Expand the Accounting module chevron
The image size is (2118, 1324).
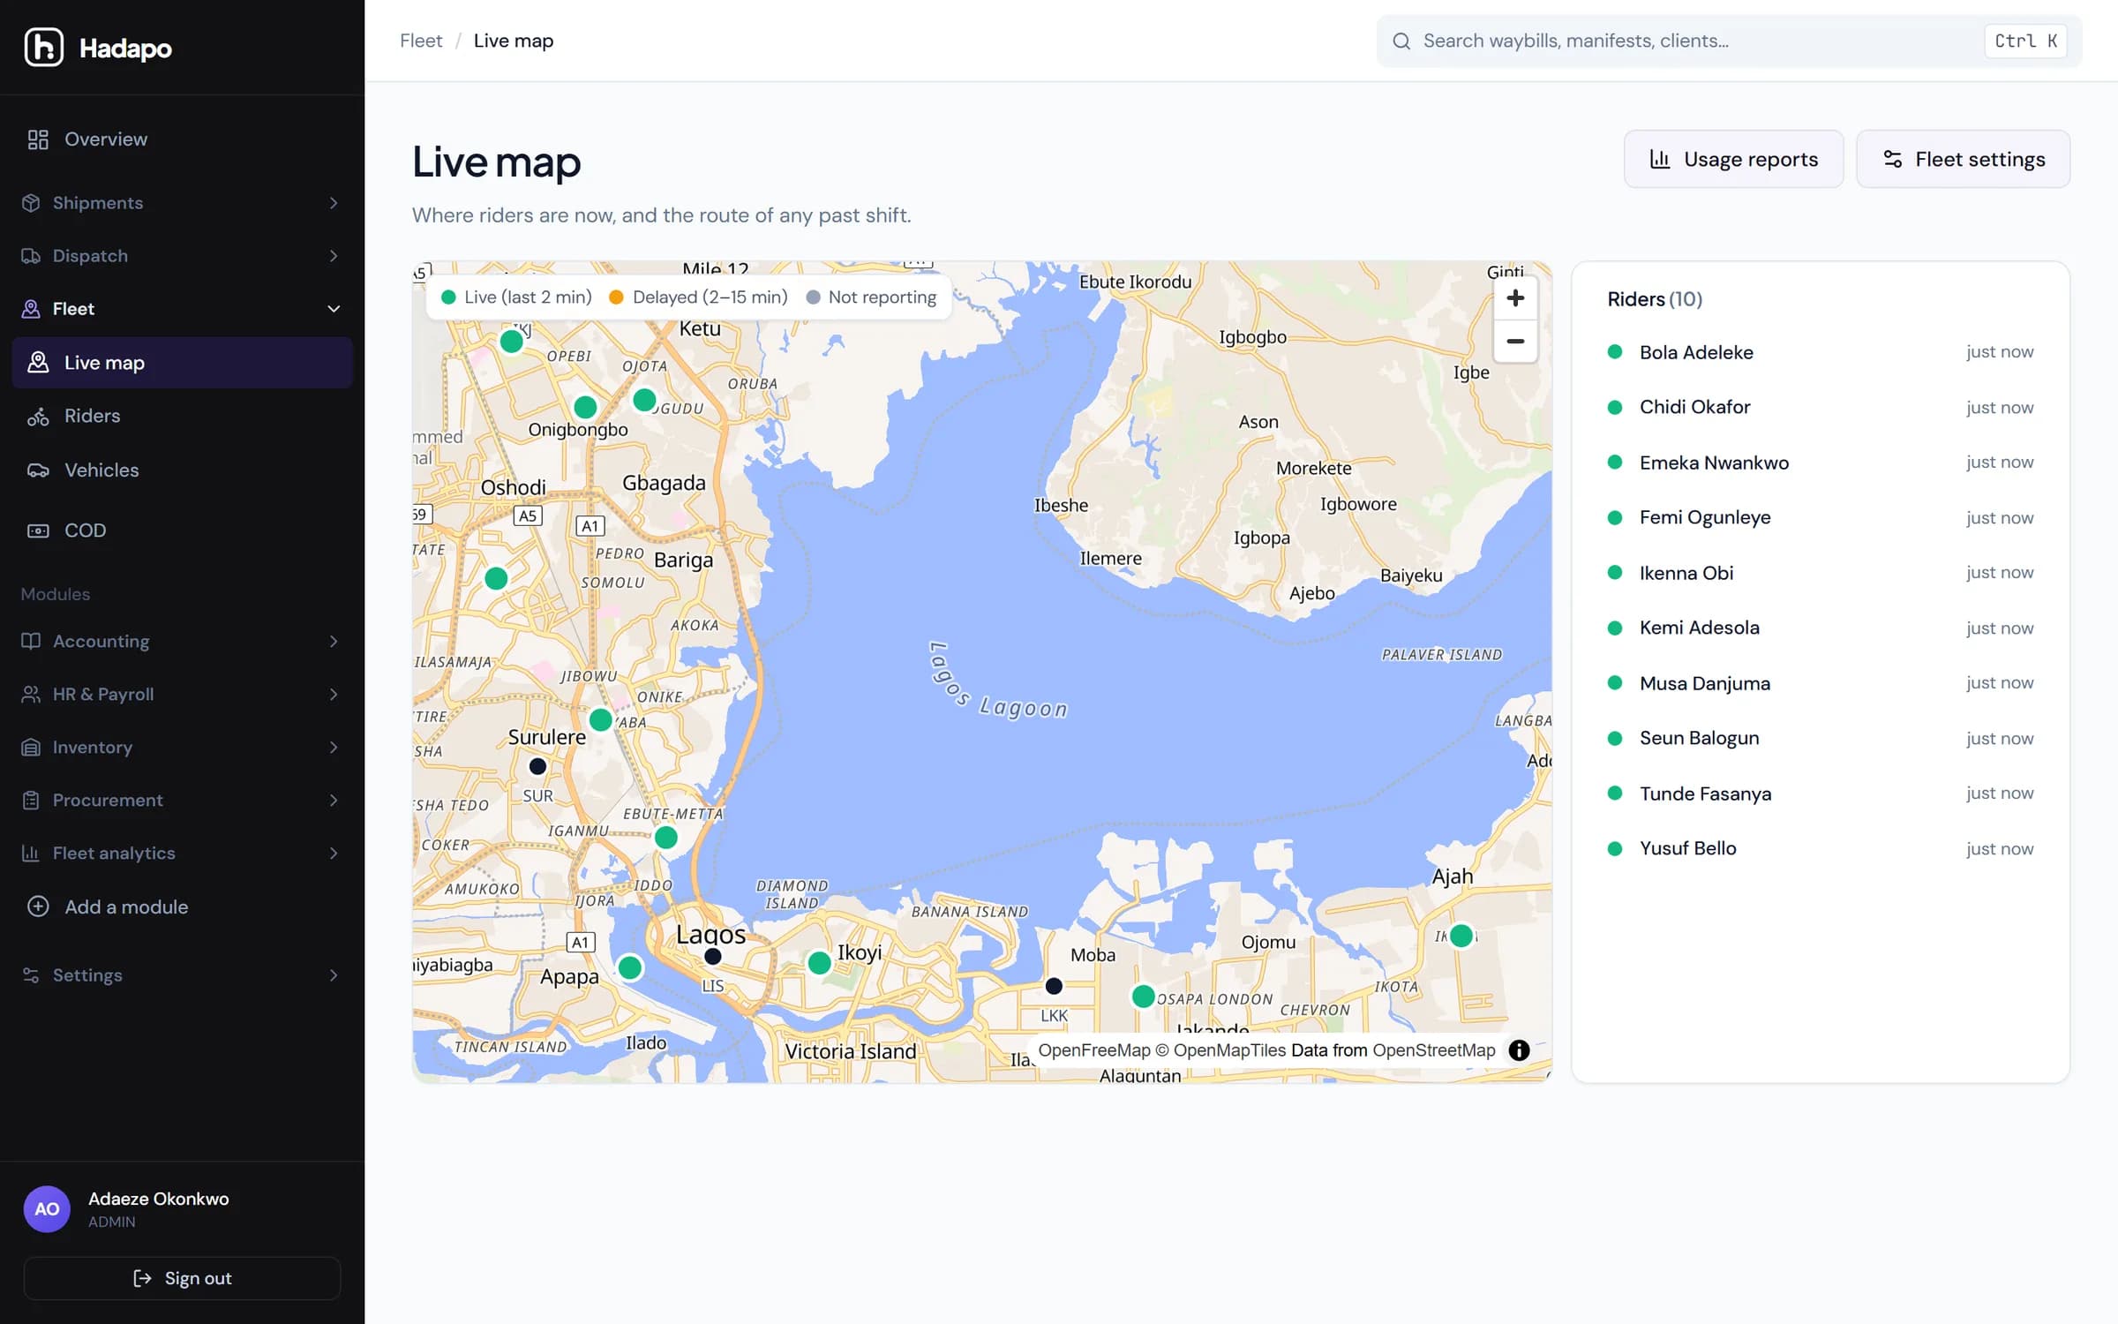tap(334, 642)
